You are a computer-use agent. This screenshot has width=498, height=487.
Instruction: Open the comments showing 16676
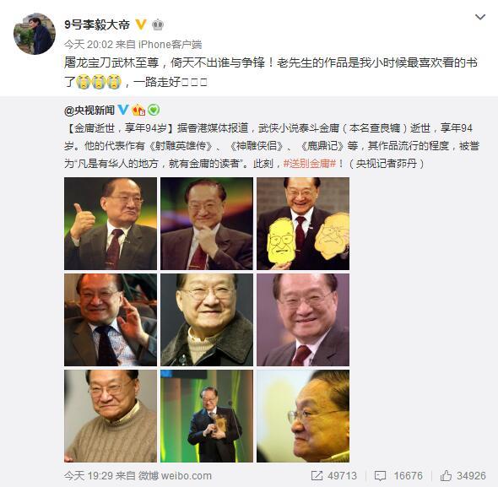pos(399,475)
